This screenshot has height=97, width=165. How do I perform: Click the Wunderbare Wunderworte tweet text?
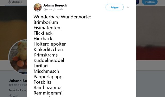coord(62,17)
